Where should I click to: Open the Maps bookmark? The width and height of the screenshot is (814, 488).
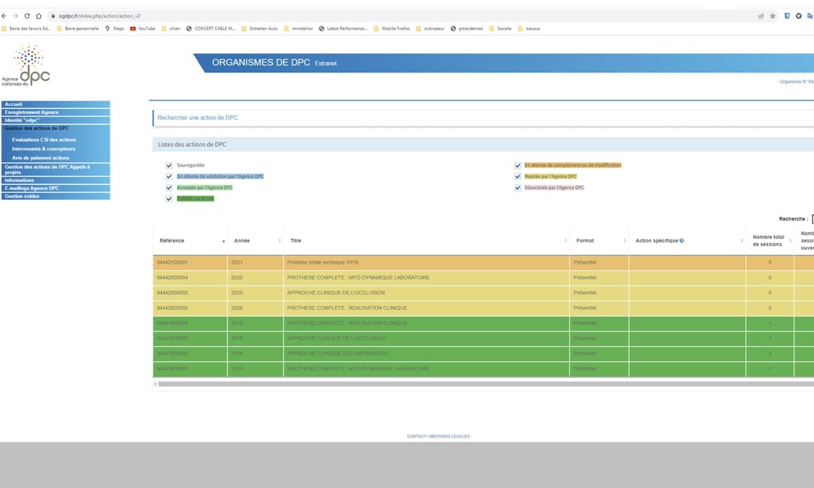114,28
